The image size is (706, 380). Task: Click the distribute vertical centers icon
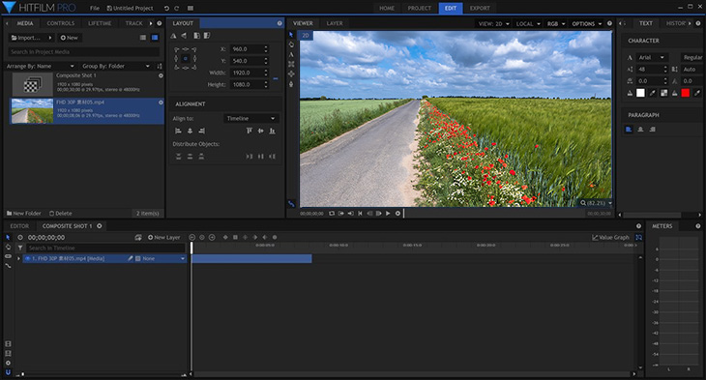click(190, 157)
